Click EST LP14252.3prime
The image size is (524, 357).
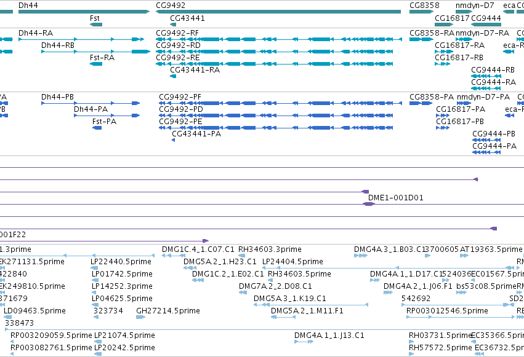[94, 292]
